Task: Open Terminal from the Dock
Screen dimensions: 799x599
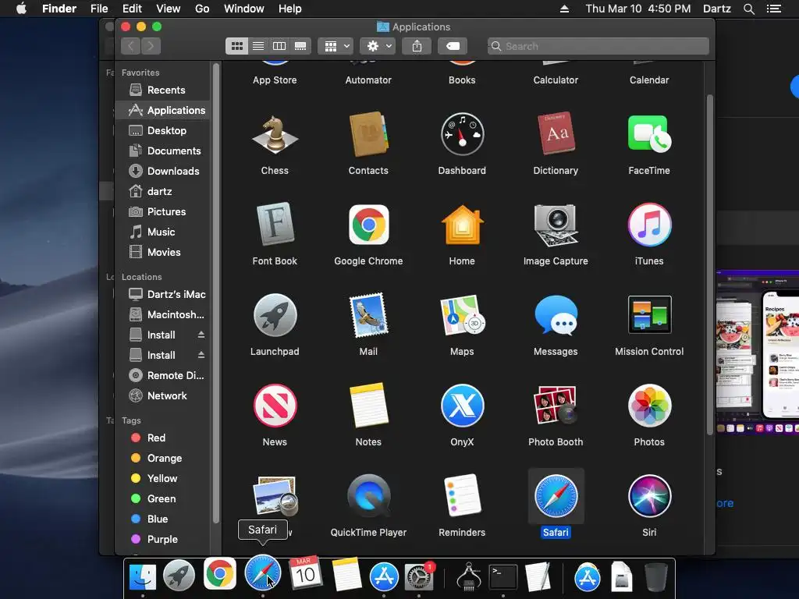Action: click(503, 576)
